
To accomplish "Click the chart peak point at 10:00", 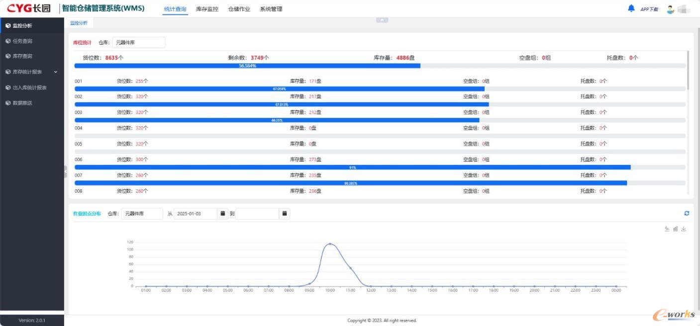I will click(330, 244).
